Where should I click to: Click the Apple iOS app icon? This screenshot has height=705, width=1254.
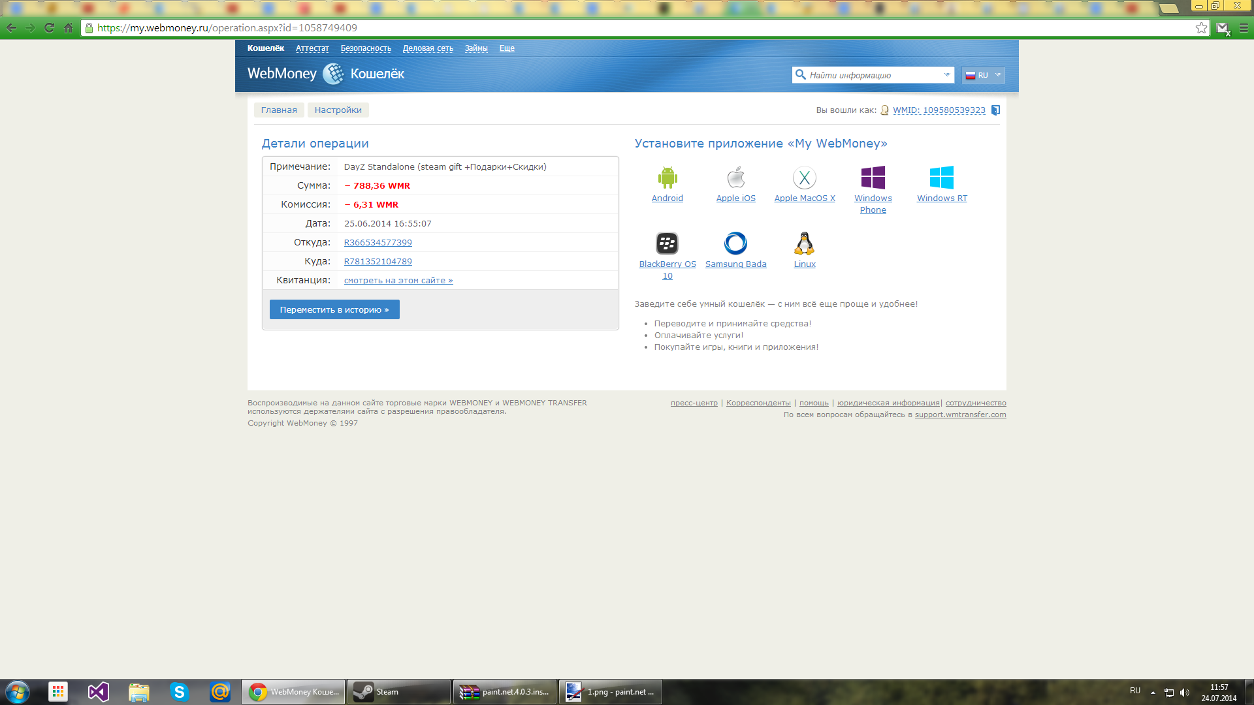click(735, 178)
